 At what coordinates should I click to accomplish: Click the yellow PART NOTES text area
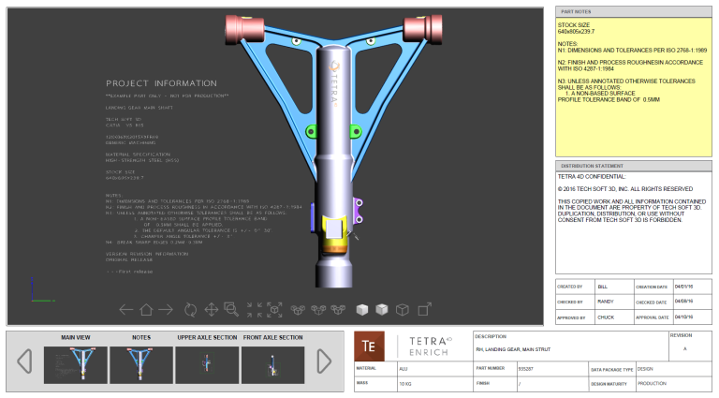click(x=634, y=87)
